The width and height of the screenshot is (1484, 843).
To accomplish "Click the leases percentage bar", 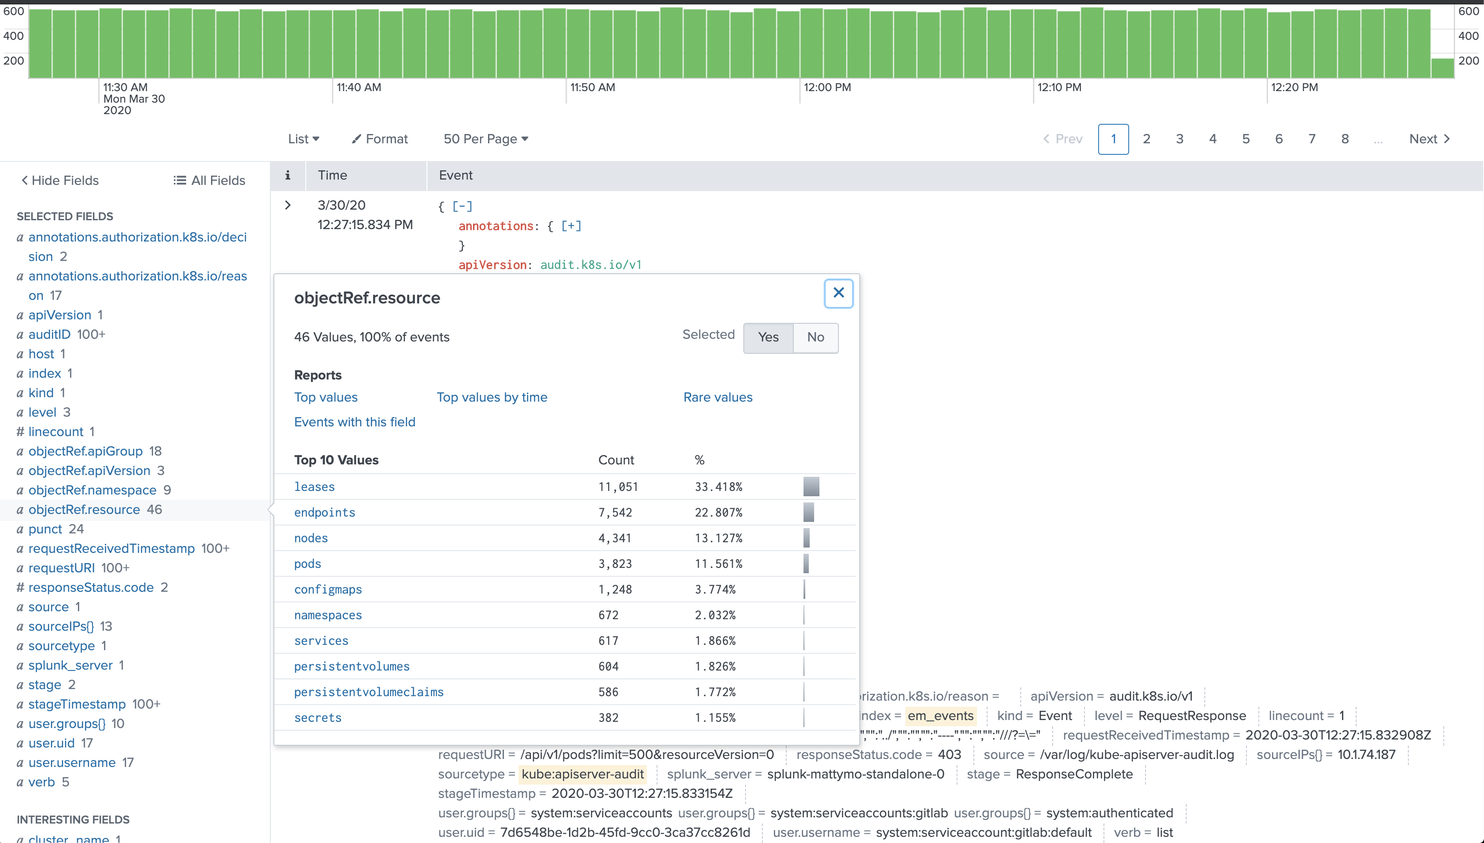I will (x=811, y=487).
